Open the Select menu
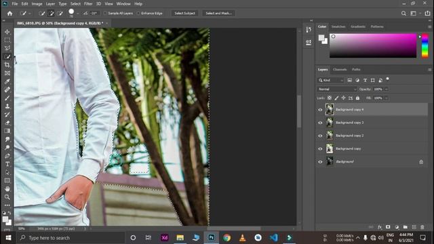 point(75,4)
